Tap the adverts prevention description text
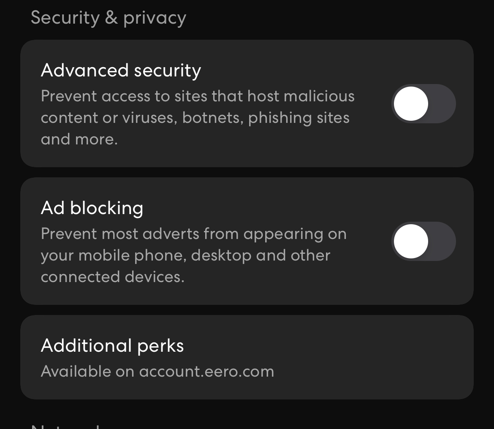Viewport: 494px width, 429px height. (194, 255)
